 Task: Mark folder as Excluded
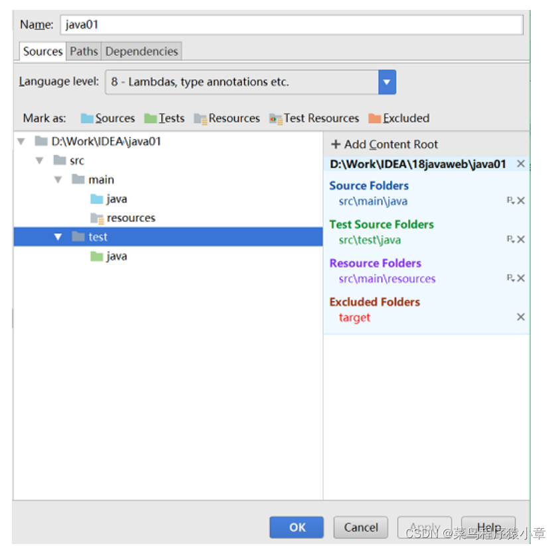pyautogui.click(x=399, y=118)
